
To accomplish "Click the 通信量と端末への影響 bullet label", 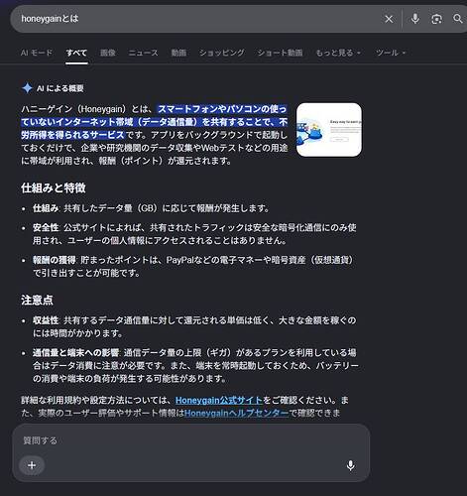I will tap(75, 352).
